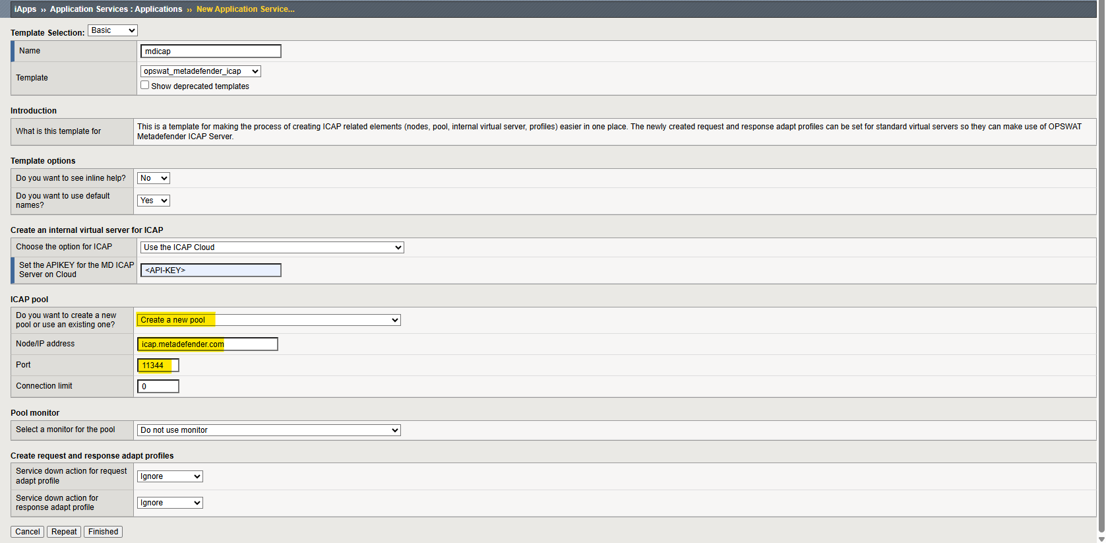The width and height of the screenshot is (1106, 543).
Task: Click the Cancel button
Action: coord(27,532)
